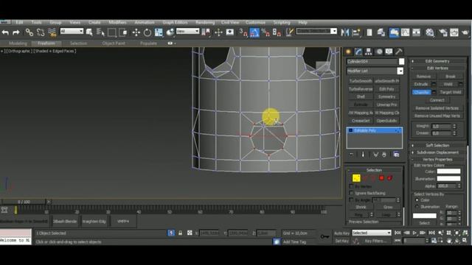Viewport: 472px width, 265px height.
Task: Select the Polygon sub-object level icon
Action: pyautogui.click(x=382, y=178)
